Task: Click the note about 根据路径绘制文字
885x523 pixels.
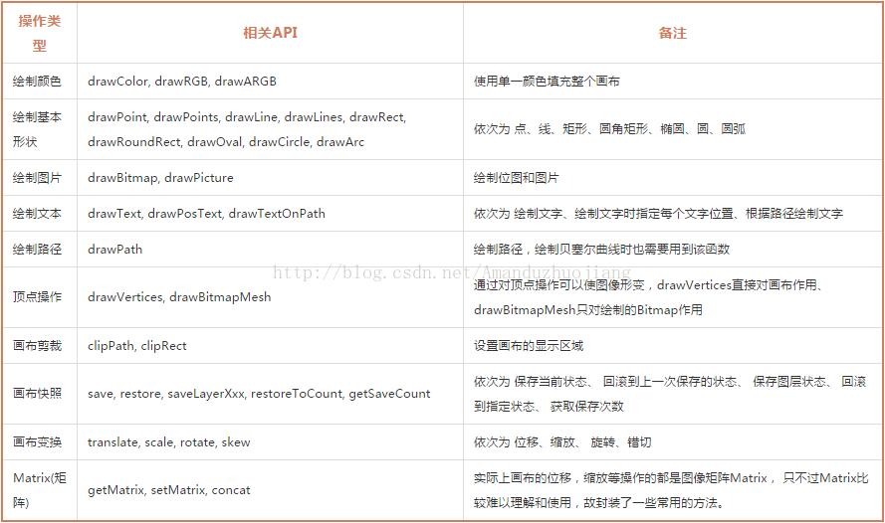Action: 658,214
